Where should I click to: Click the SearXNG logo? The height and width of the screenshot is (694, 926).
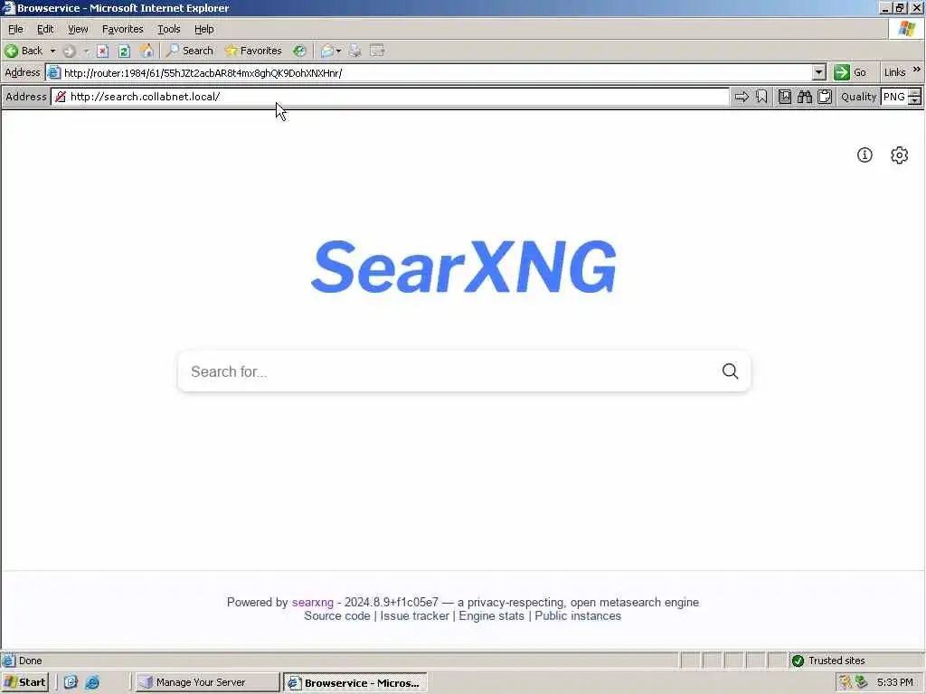click(464, 267)
